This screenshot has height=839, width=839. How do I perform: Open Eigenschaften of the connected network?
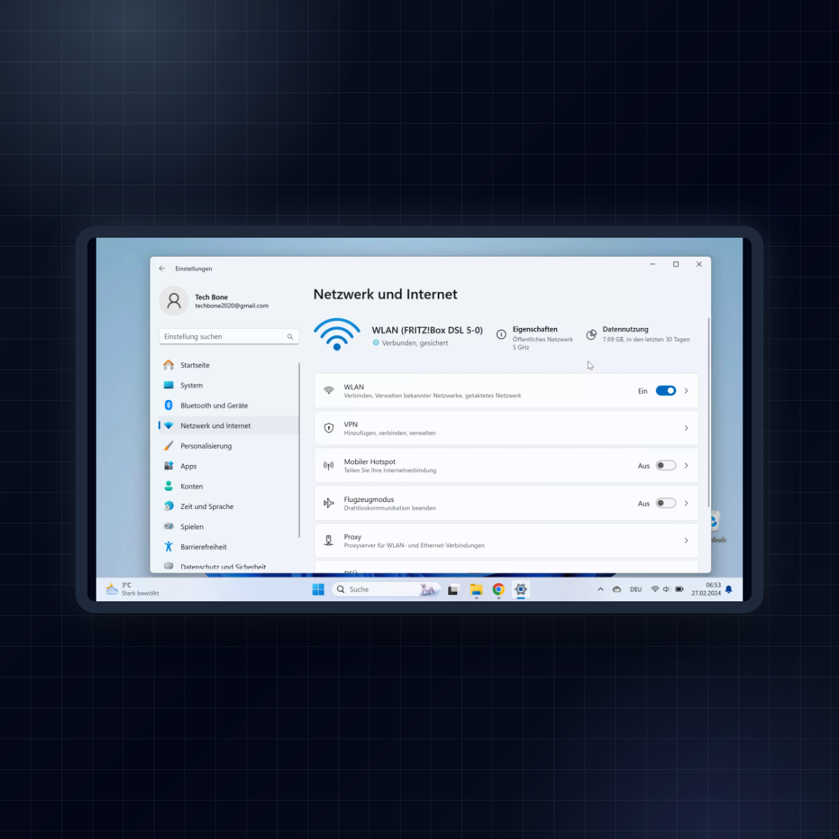click(535, 338)
